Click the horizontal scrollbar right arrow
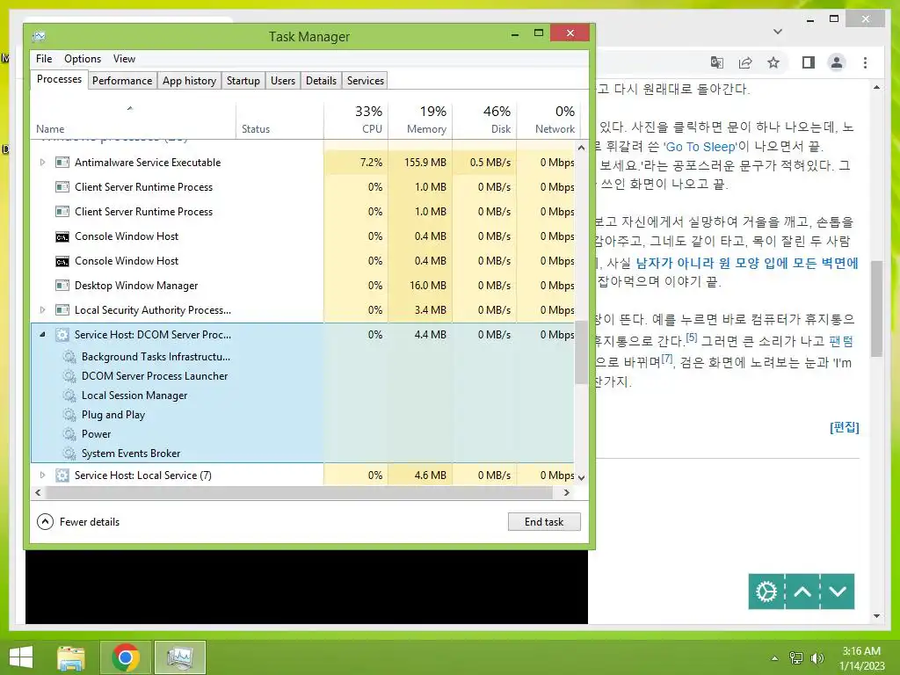This screenshot has width=900, height=675. (567, 492)
